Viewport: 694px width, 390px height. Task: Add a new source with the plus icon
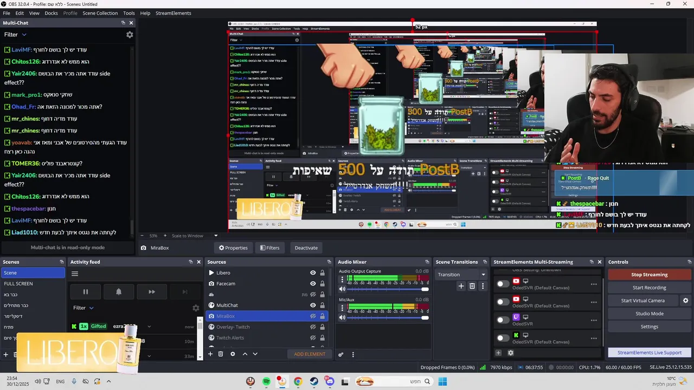(210, 354)
